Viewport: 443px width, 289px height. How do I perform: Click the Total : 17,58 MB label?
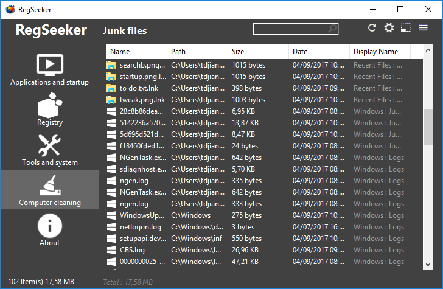[x=128, y=282]
